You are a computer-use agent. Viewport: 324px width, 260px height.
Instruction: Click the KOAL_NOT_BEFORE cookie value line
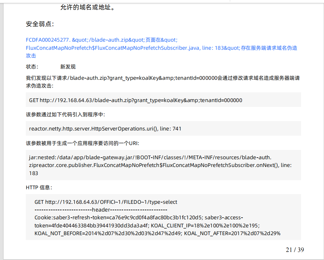tap(157, 233)
